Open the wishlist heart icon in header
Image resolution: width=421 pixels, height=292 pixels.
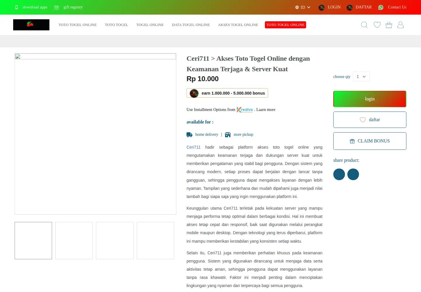pos(377,25)
